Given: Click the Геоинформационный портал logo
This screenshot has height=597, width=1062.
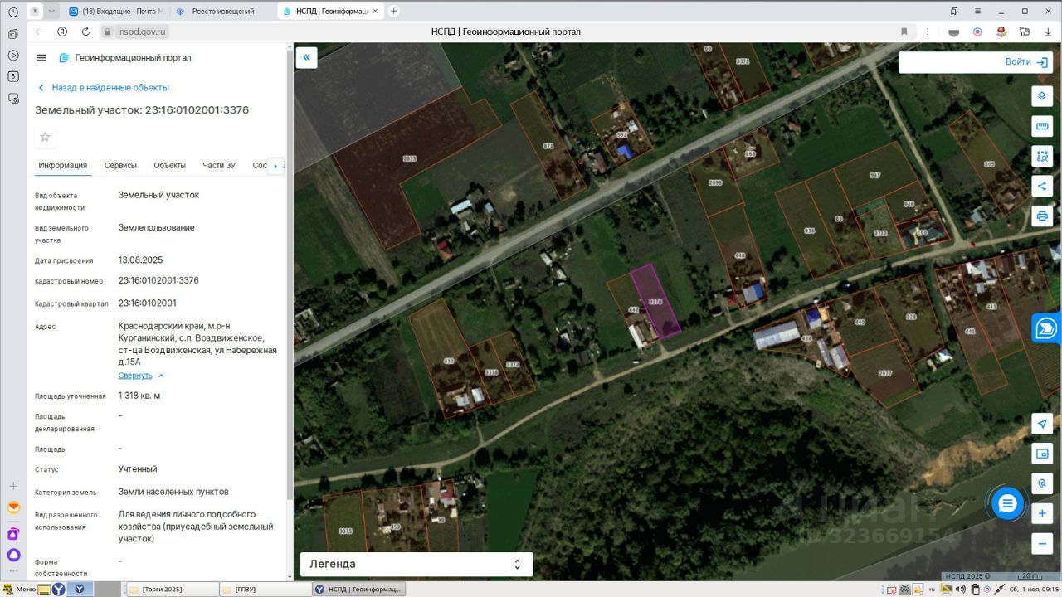Looking at the screenshot, I should point(124,58).
